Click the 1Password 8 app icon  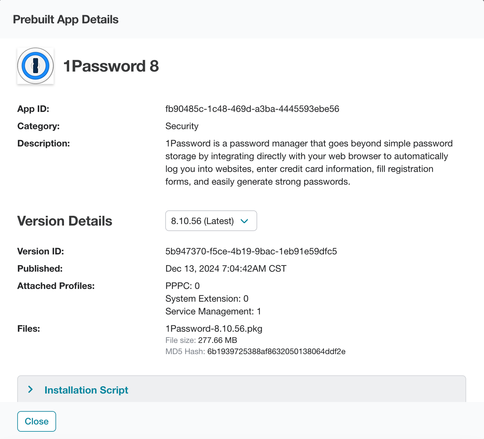coord(35,66)
